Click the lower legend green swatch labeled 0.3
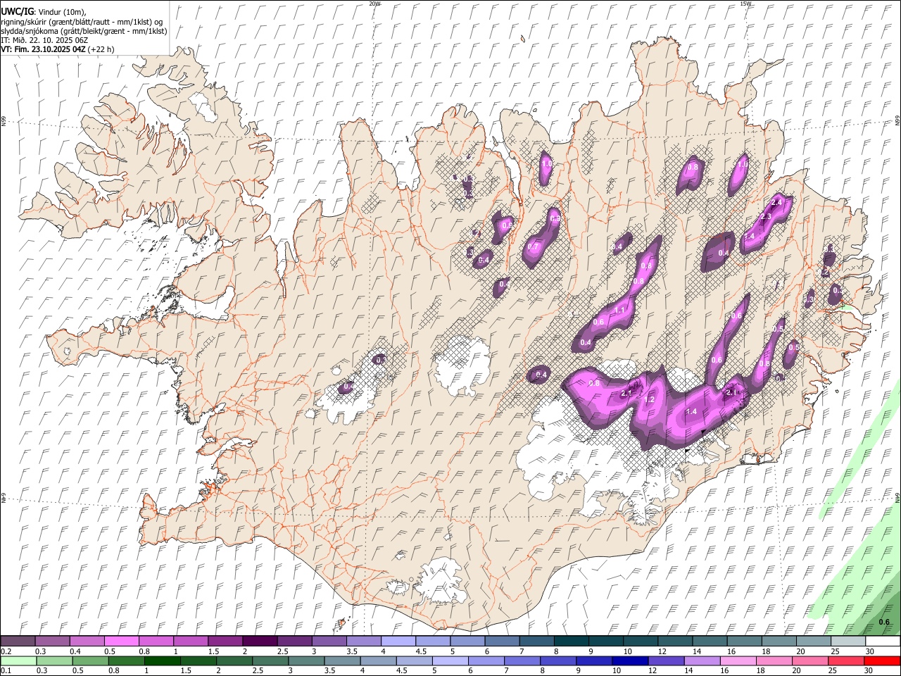Viewport: 901px width, 676px height. click(54, 661)
